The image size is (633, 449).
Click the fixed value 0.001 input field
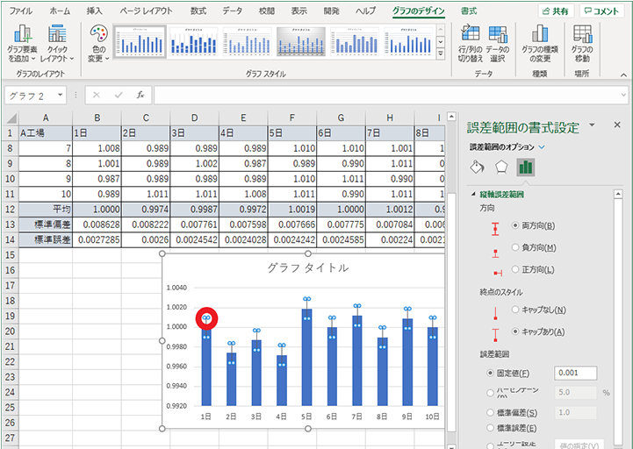[x=575, y=374]
